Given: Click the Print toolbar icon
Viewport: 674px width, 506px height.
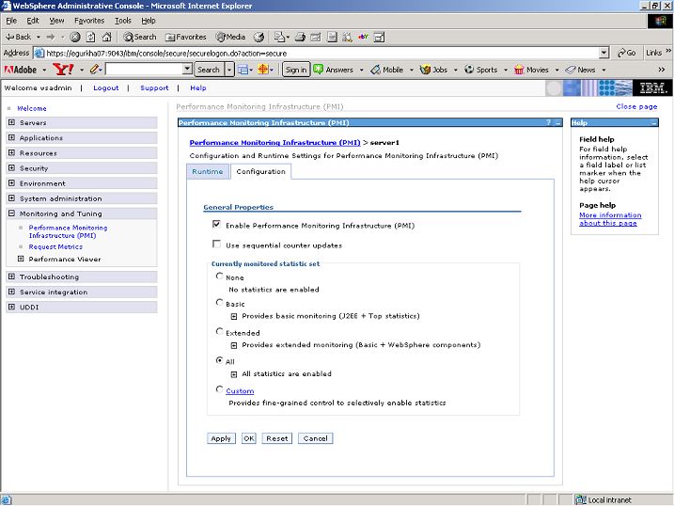Looking at the screenshot, I should point(300,37).
